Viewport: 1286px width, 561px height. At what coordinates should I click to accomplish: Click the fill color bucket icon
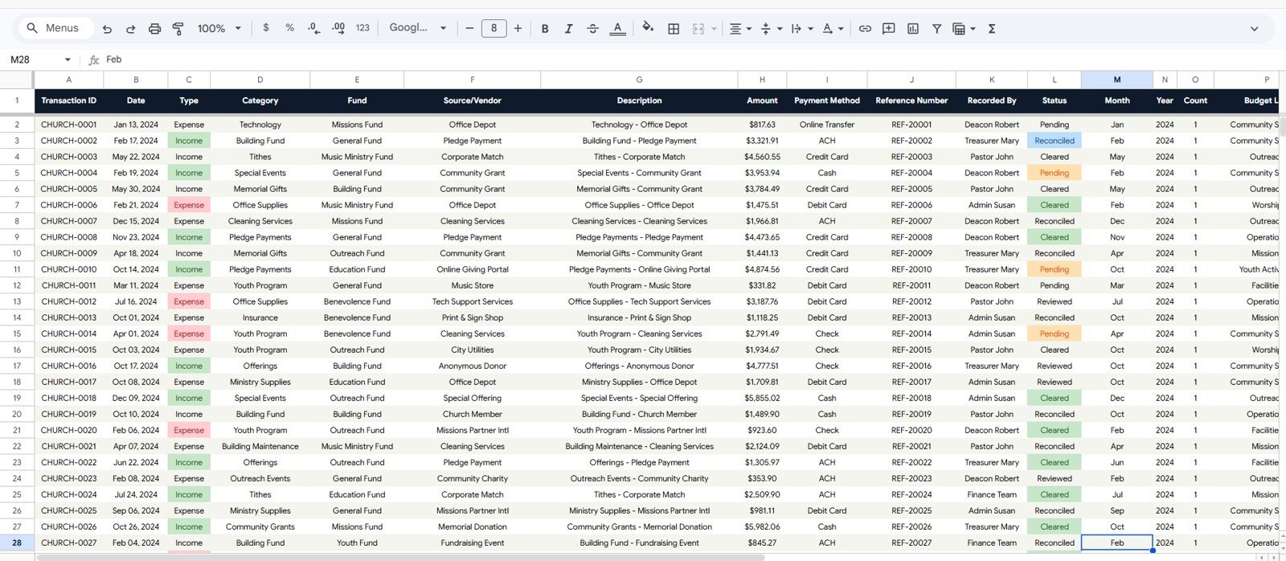(648, 28)
